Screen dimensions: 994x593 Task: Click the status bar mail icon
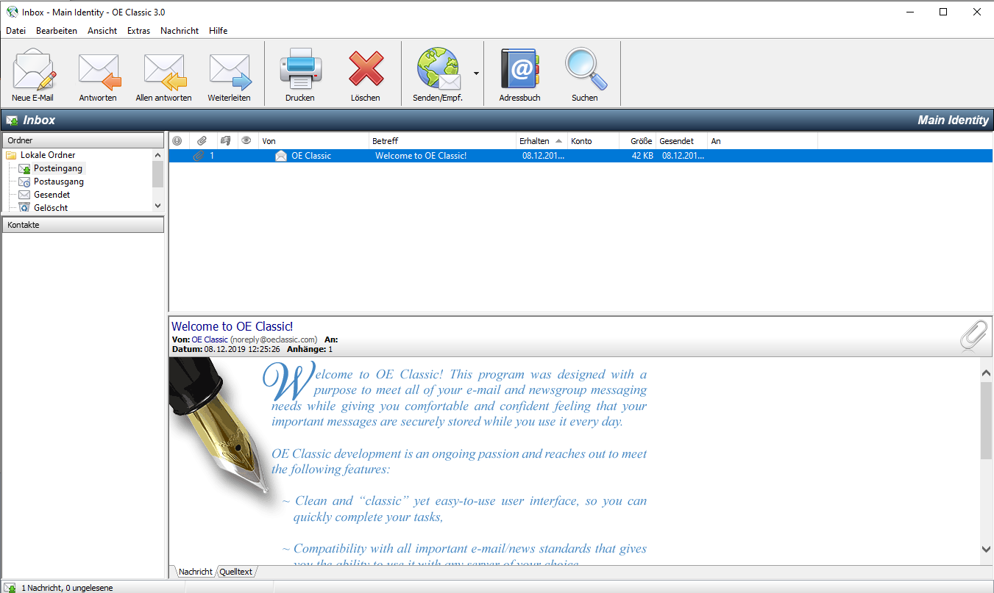pos(10,587)
